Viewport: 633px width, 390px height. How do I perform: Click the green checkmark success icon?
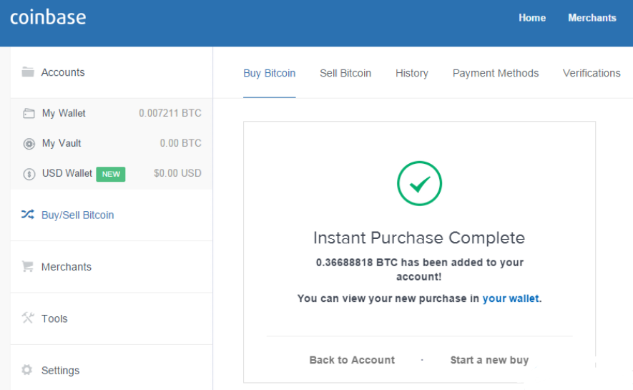point(419,183)
